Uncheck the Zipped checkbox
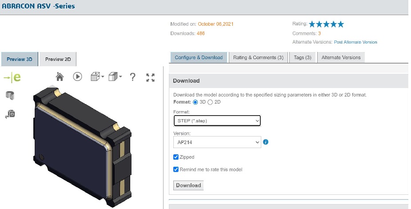 pos(176,157)
